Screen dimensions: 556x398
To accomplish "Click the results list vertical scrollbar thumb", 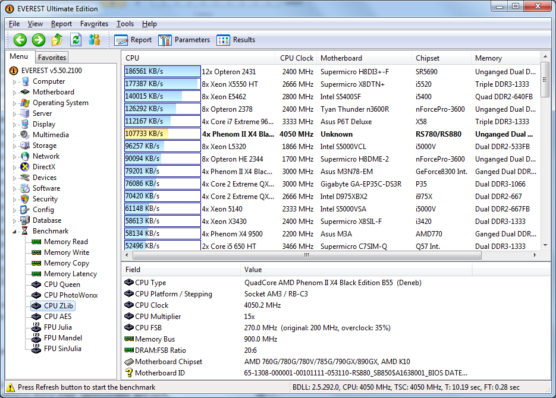I will pyautogui.click(x=545, y=80).
